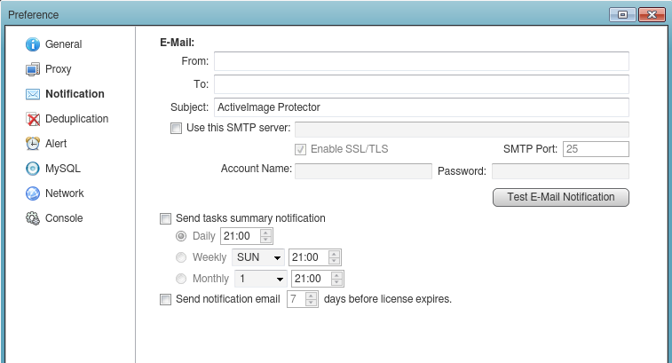Image resolution: width=672 pixels, height=363 pixels.
Task: Click the To email address field
Action: (x=421, y=84)
